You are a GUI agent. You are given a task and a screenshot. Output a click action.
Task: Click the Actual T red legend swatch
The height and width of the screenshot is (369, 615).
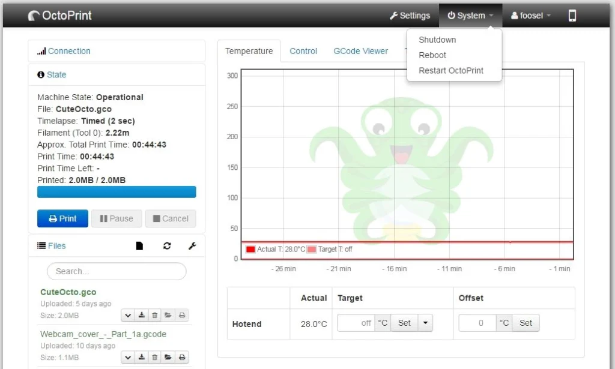(x=250, y=249)
